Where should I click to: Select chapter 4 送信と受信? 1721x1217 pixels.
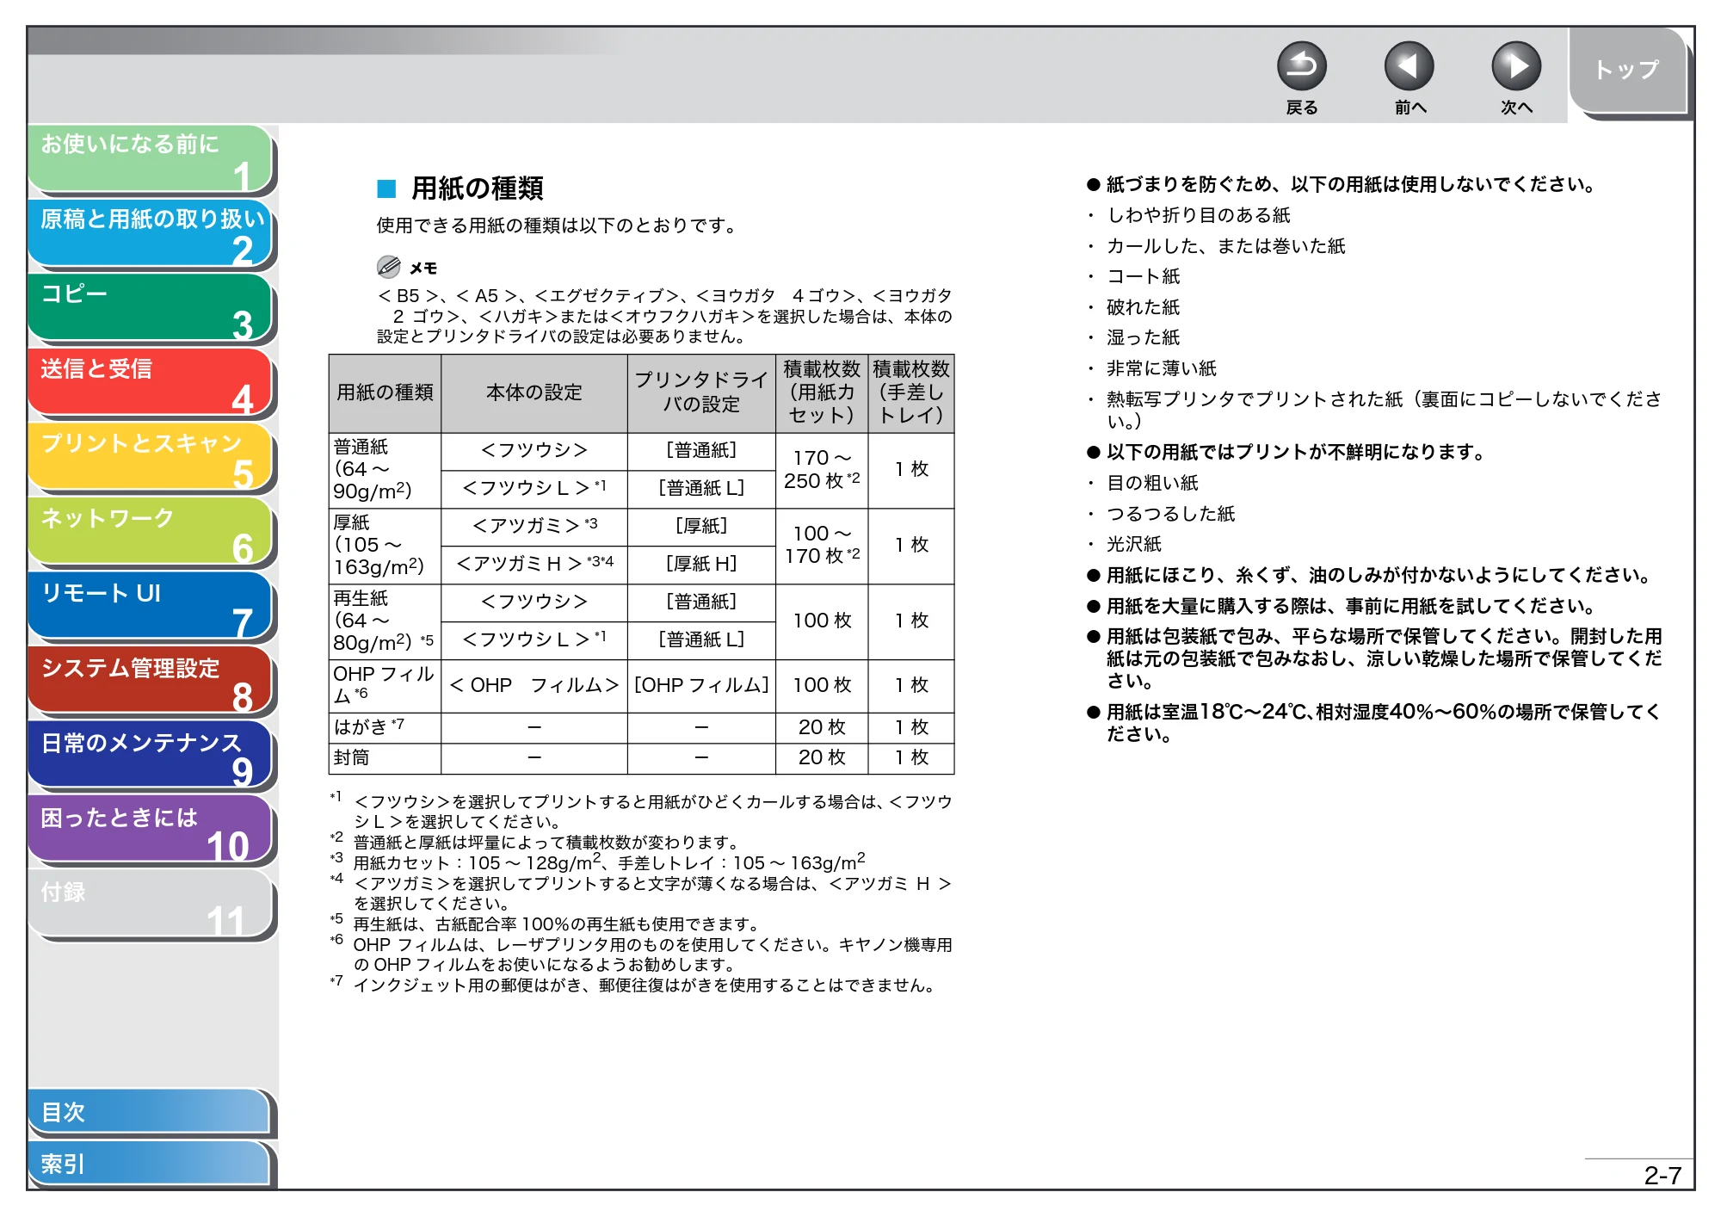pyautogui.click(x=151, y=383)
